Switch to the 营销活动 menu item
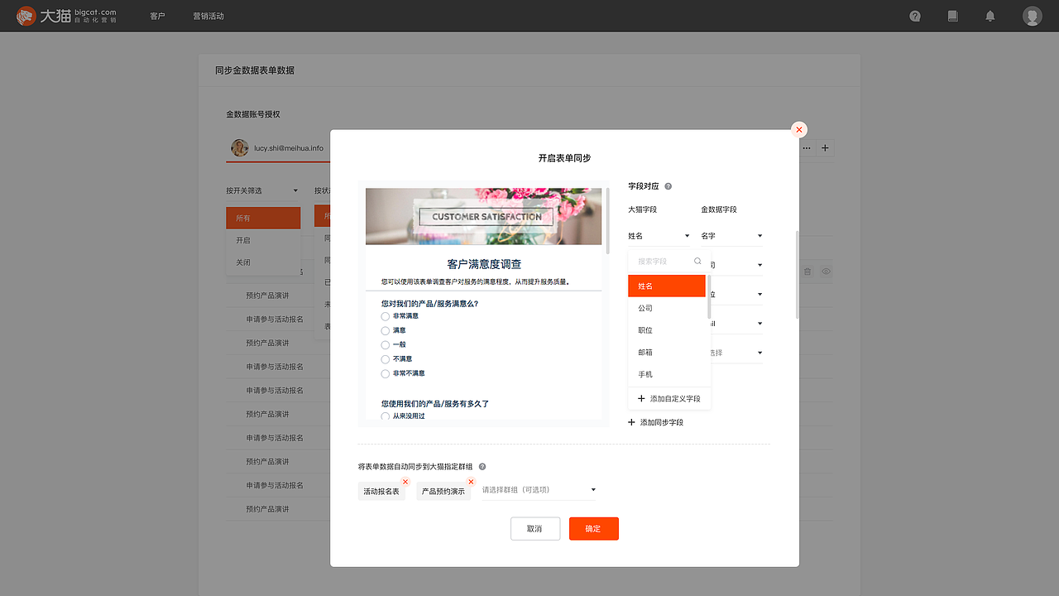This screenshot has height=596, width=1059. point(208,16)
